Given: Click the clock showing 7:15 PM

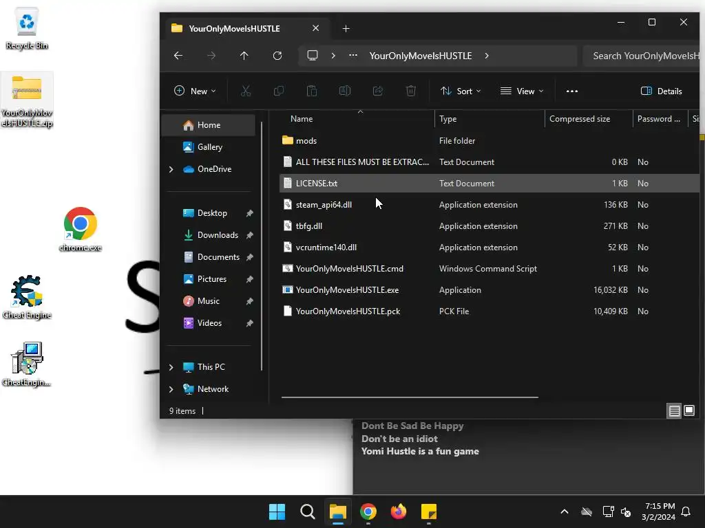Looking at the screenshot, I should [659, 511].
